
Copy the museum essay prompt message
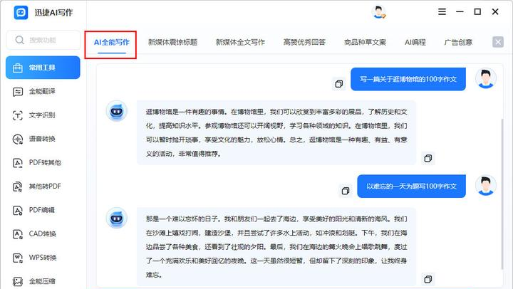coord(339,84)
